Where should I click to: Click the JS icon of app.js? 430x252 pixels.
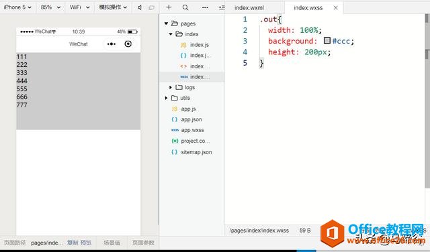tap(175, 109)
